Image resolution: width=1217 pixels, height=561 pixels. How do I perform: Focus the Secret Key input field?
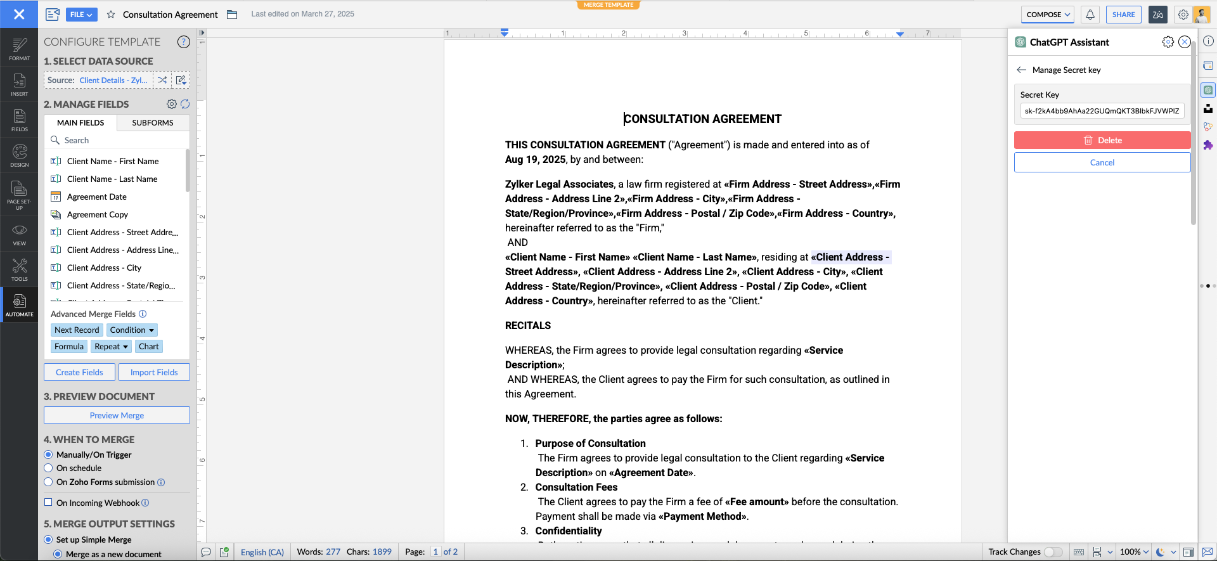click(1102, 111)
